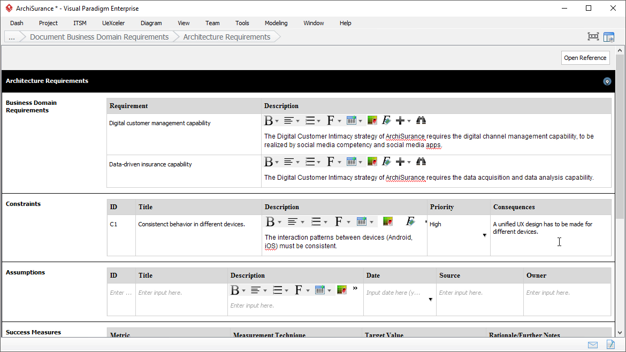
Task: Open font color picker in Data-driven insurance row
Action: tap(372, 162)
